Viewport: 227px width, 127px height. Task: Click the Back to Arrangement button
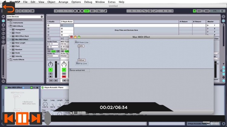point(93,11)
